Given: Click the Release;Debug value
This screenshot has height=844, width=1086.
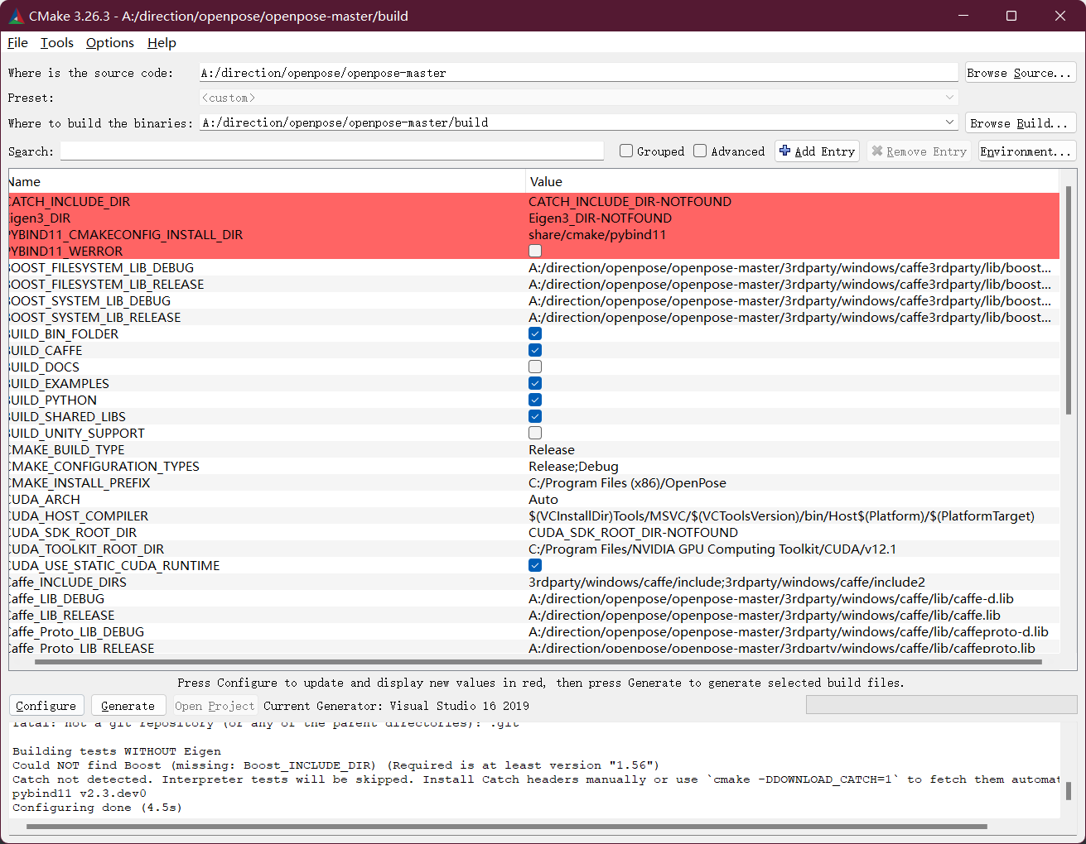Looking at the screenshot, I should click(573, 466).
